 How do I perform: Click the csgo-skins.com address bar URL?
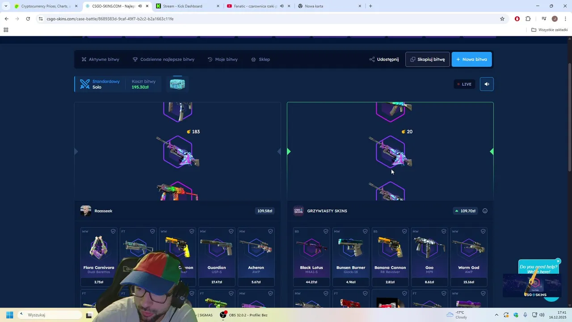coord(110,19)
